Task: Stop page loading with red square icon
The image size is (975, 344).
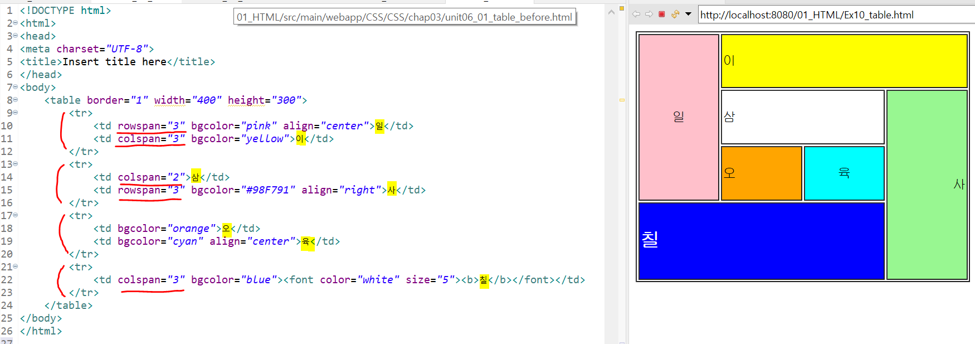Action: 662,14
